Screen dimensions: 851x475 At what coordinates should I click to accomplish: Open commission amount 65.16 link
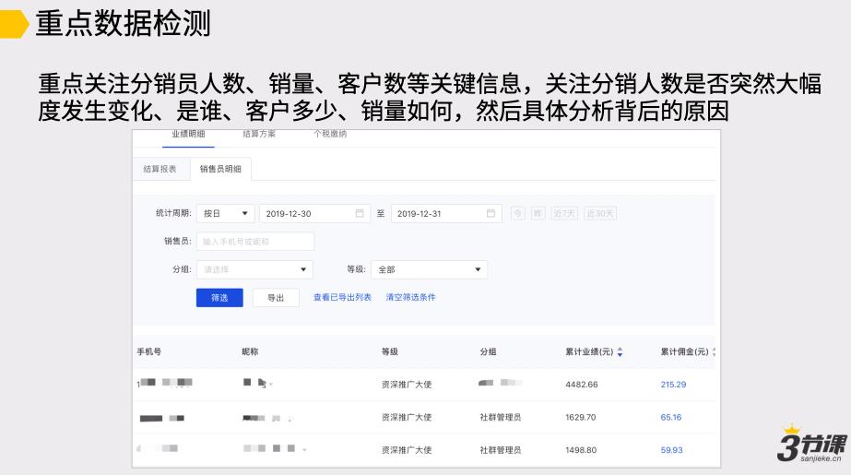coord(671,418)
